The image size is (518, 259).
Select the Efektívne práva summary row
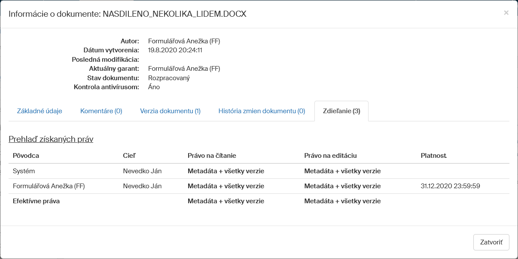(37, 201)
